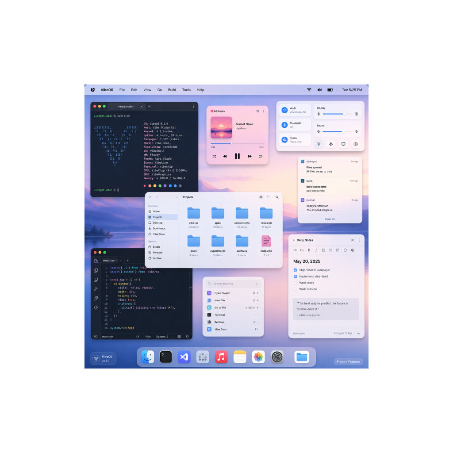Open the Build menu in menu bar
This screenshot has width=453, height=453.
(x=172, y=90)
